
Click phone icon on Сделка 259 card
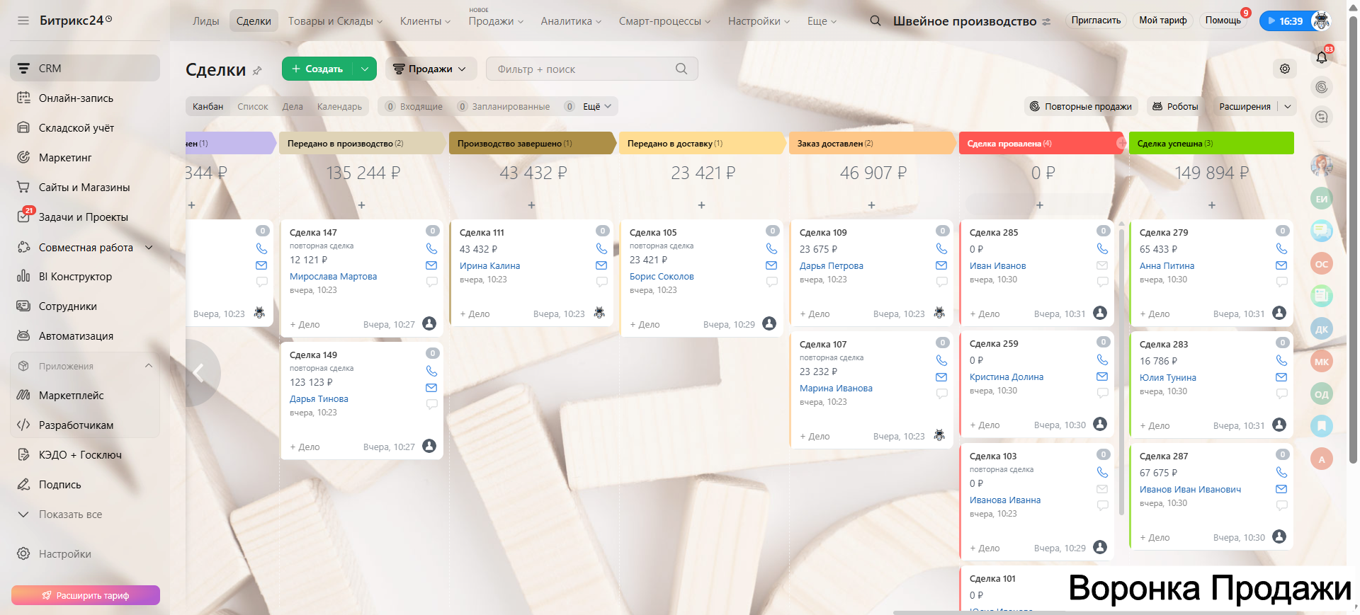point(1102,360)
